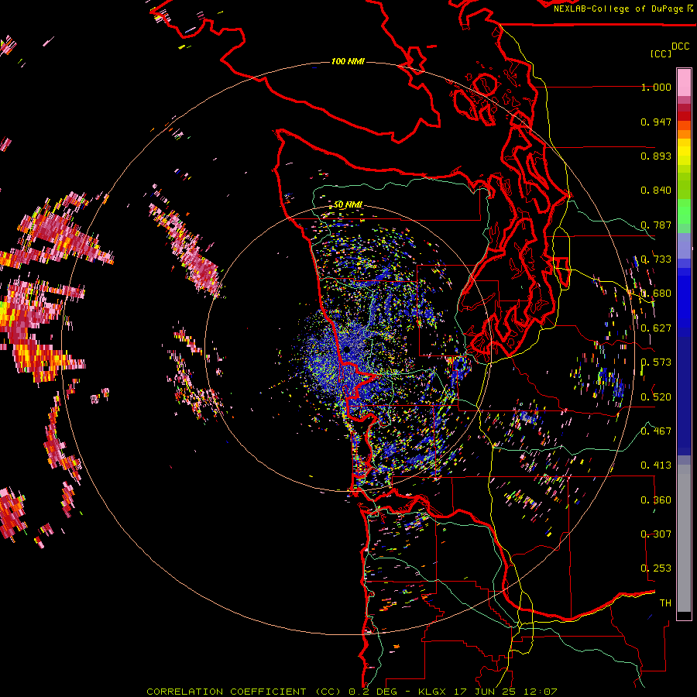Click the 0.893 legend value

(656, 156)
